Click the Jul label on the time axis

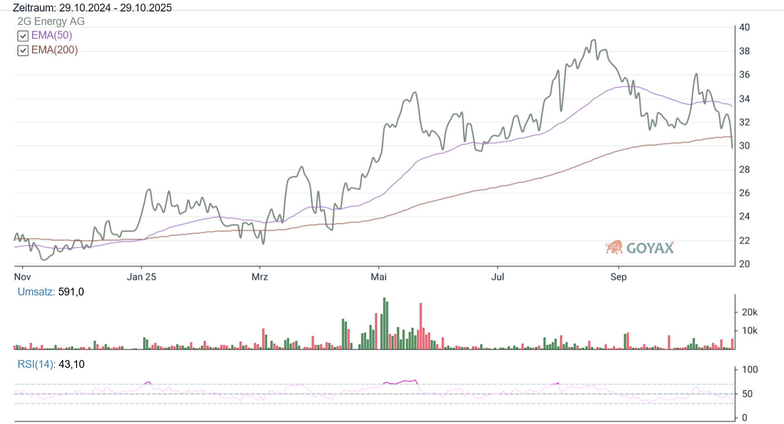(497, 276)
